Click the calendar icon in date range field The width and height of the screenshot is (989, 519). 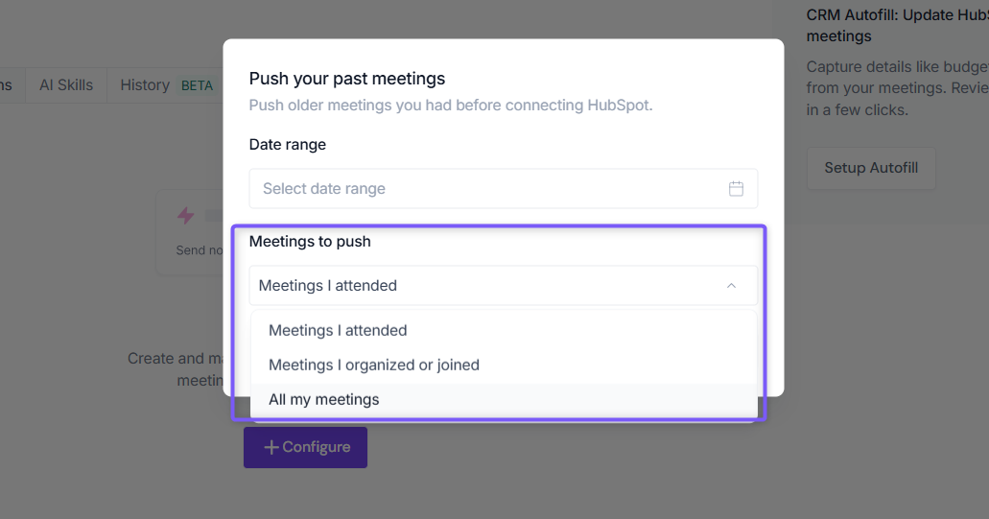(x=736, y=189)
